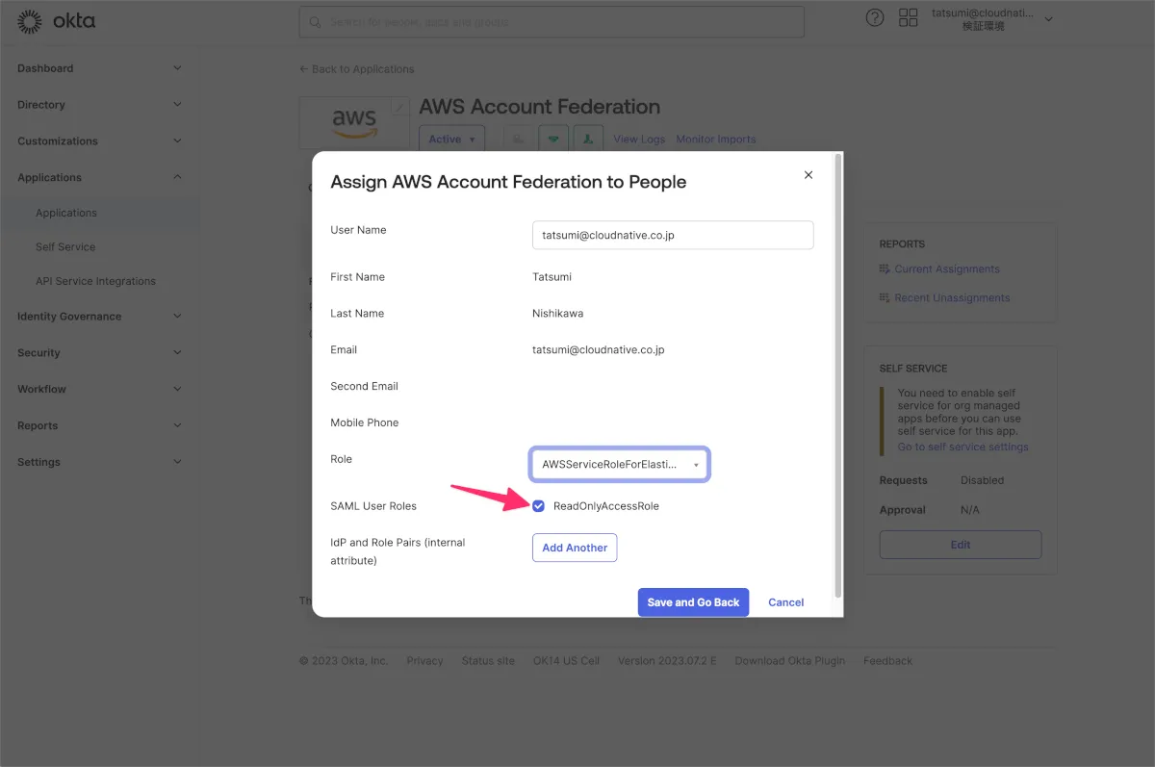
Task: Click the Download Okta Plugin link
Action: [x=789, y=661]
